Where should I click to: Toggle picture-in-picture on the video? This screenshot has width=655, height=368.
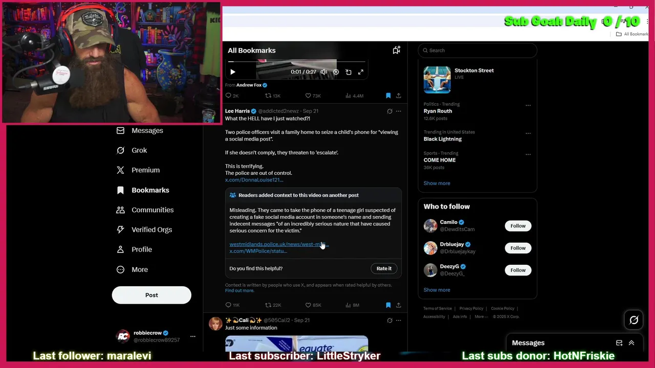tap(348, 72)
